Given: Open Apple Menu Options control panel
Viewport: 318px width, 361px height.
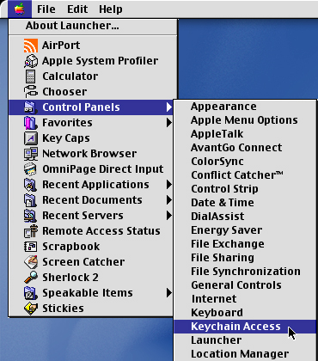Looking at the screenshot, I should coord(245,120).
